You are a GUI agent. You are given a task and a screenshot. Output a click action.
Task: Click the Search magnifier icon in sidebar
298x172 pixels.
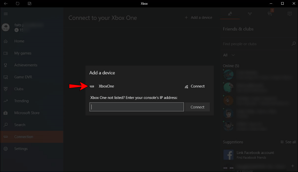pos(6,125)
